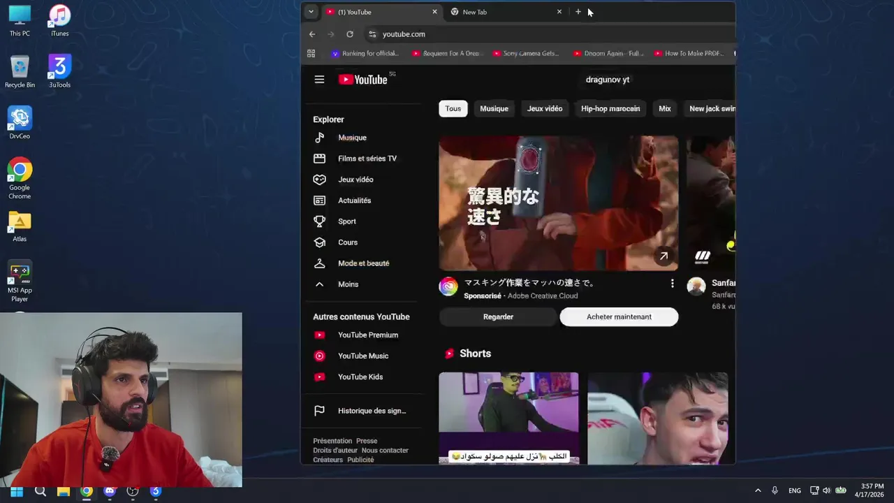Open YouTube Kids

362,377
